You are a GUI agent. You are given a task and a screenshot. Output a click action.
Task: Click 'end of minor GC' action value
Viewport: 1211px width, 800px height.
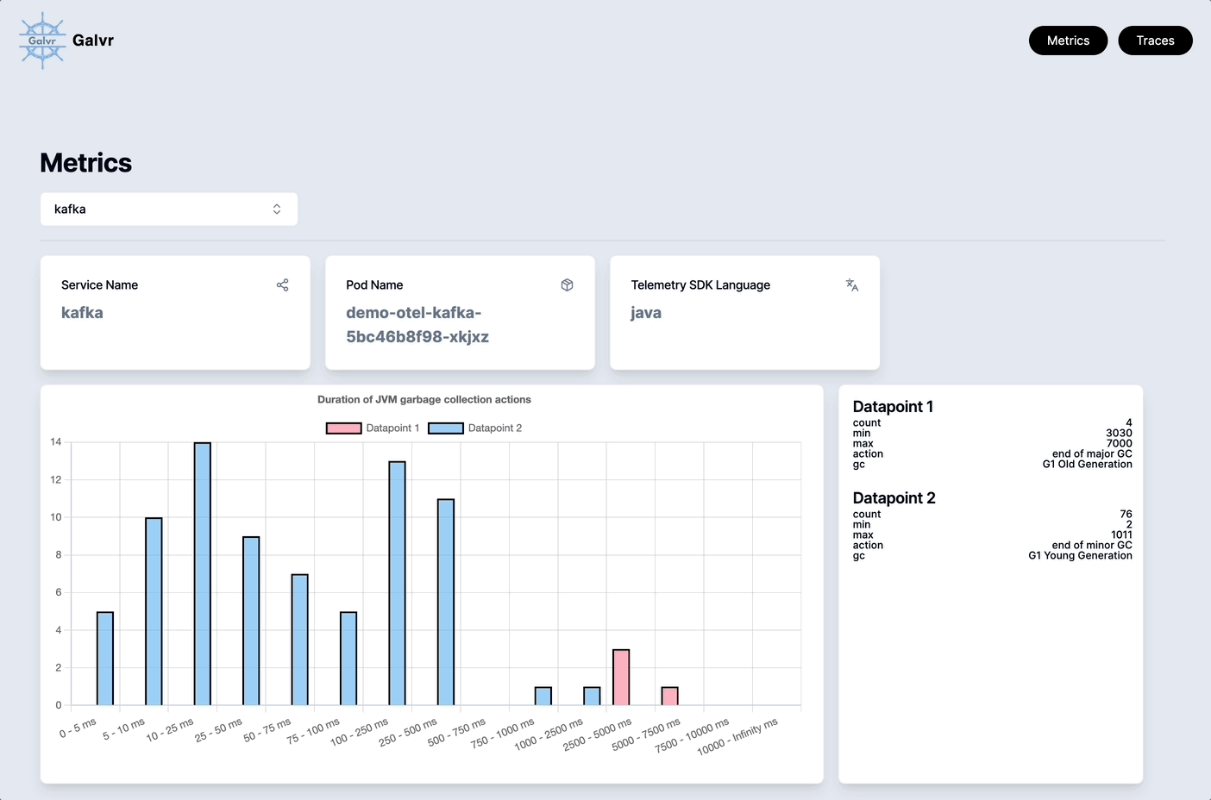coord(1092,546)
